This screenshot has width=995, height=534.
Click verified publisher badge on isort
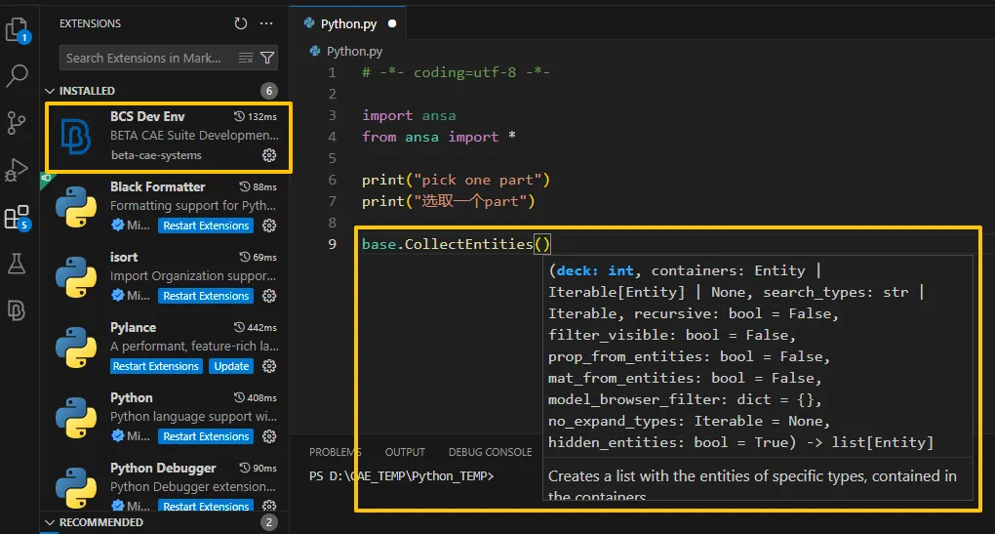117,295
